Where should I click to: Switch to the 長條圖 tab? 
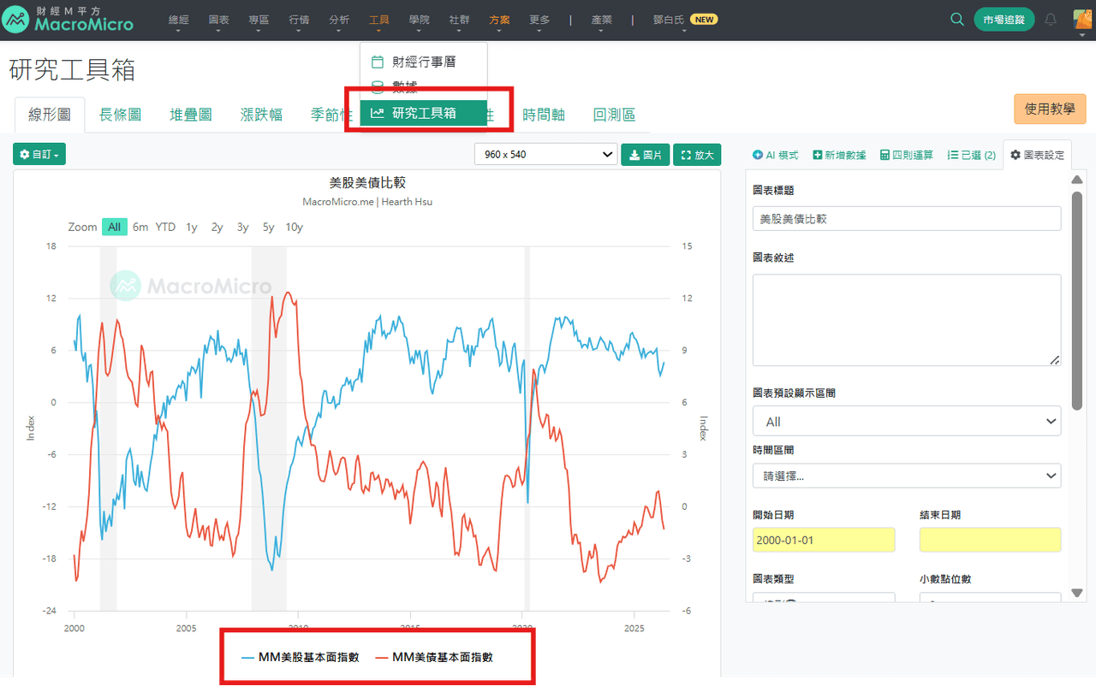pyautogui.click(x=120, y=115)
